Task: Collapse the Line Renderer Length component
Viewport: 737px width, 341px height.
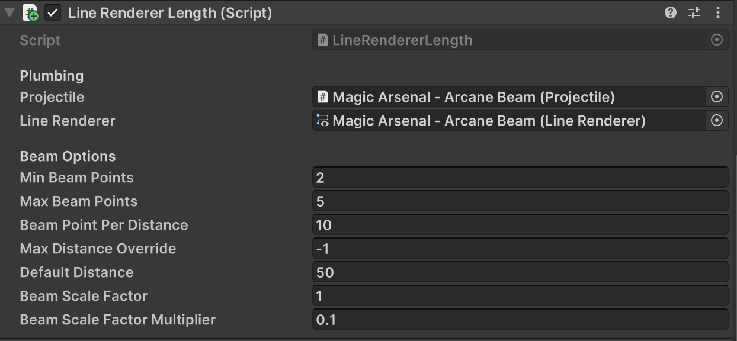Action: click(x=9, y=13)
